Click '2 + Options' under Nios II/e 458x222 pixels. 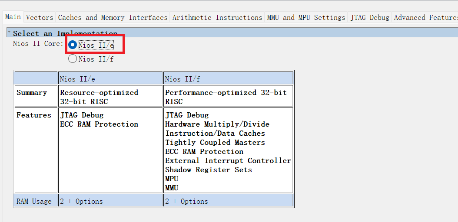point(82,201)
